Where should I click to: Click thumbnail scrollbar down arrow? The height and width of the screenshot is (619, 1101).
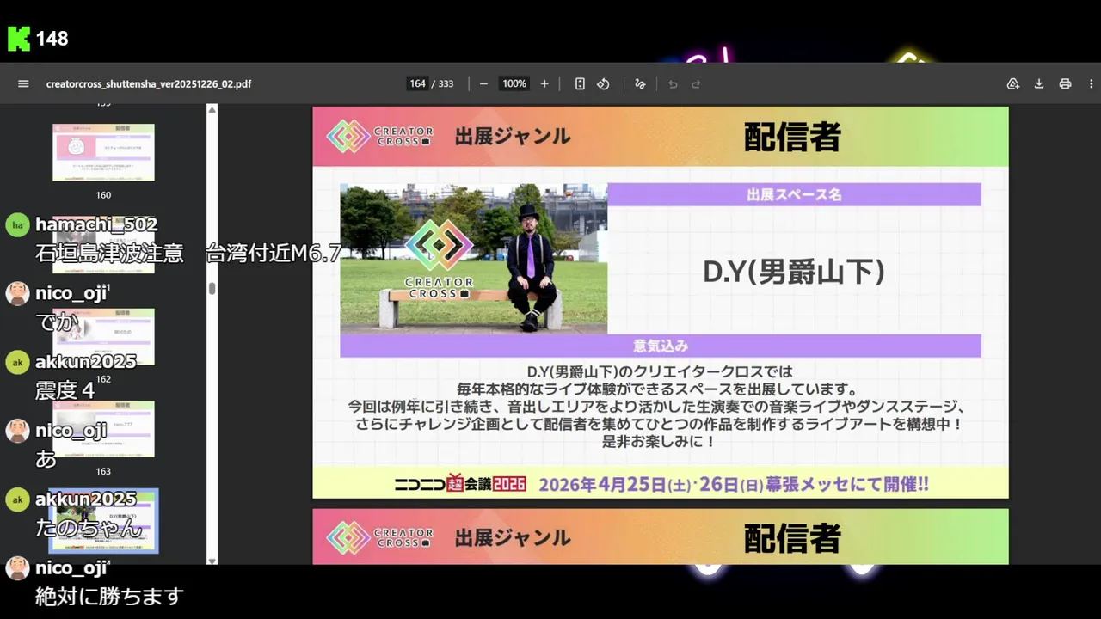pyautogui.click(x=212, y=560)
